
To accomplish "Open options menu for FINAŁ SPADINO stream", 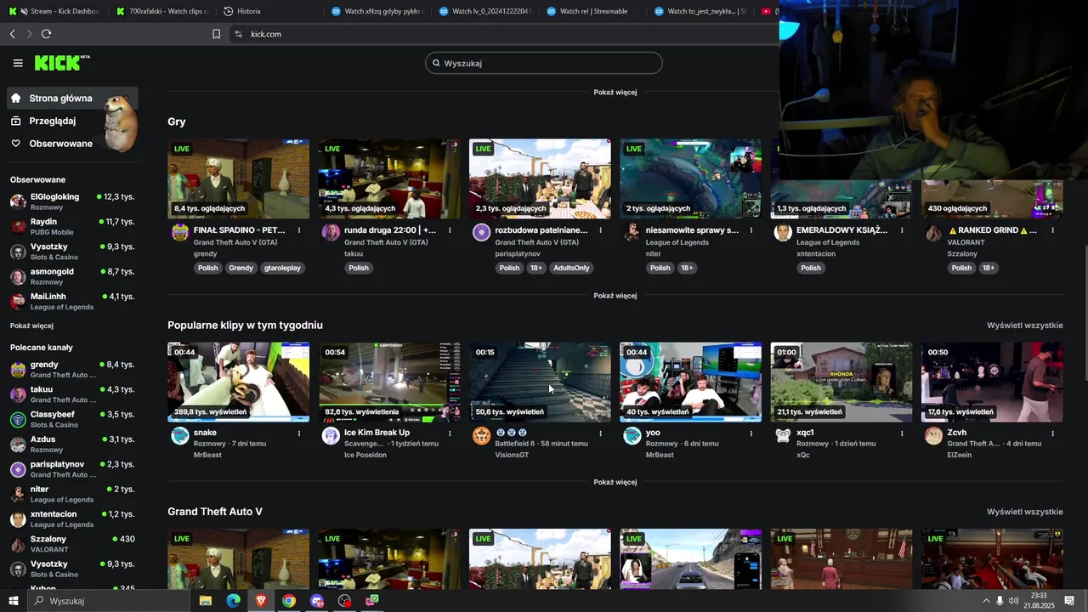I will [x=299, y=230].
